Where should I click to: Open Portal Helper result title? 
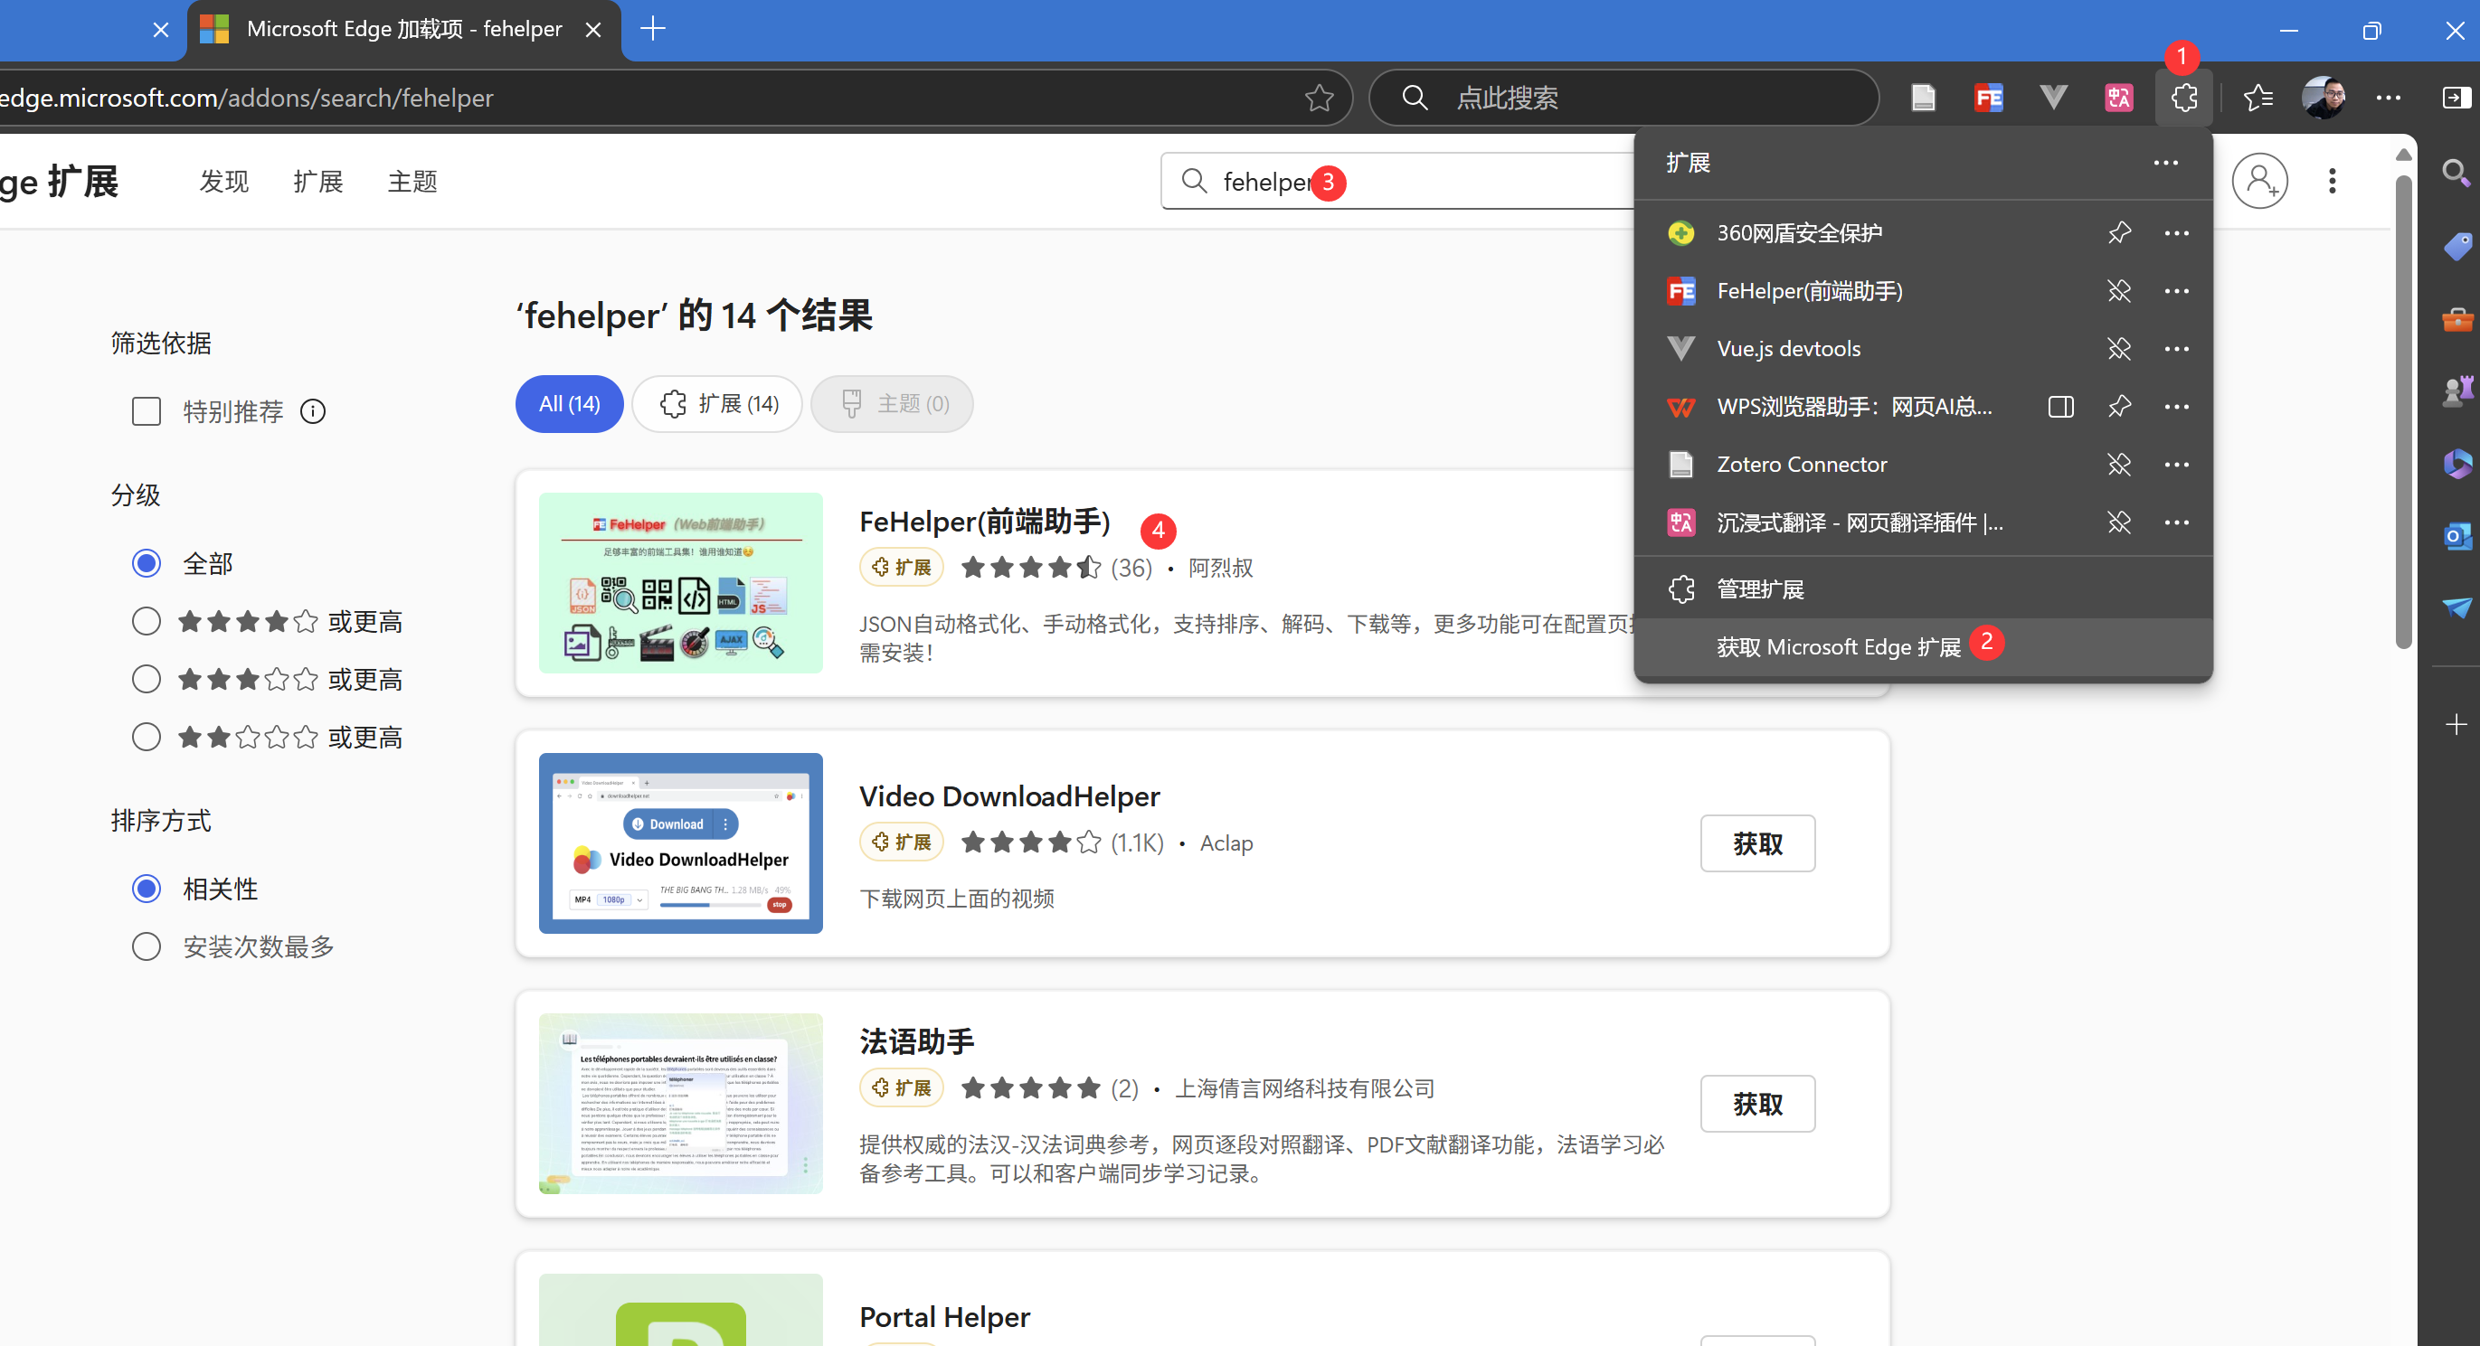click(944, 1316)
